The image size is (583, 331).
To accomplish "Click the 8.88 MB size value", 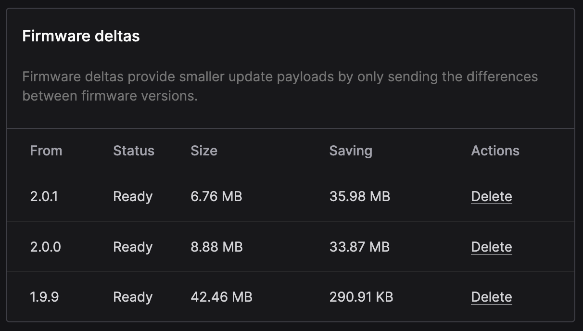I will click(216, 247).
